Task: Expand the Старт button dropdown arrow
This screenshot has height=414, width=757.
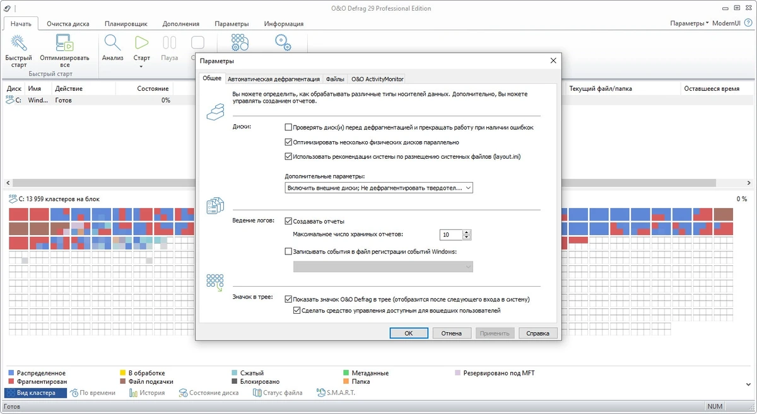Action: pos(141,66)
